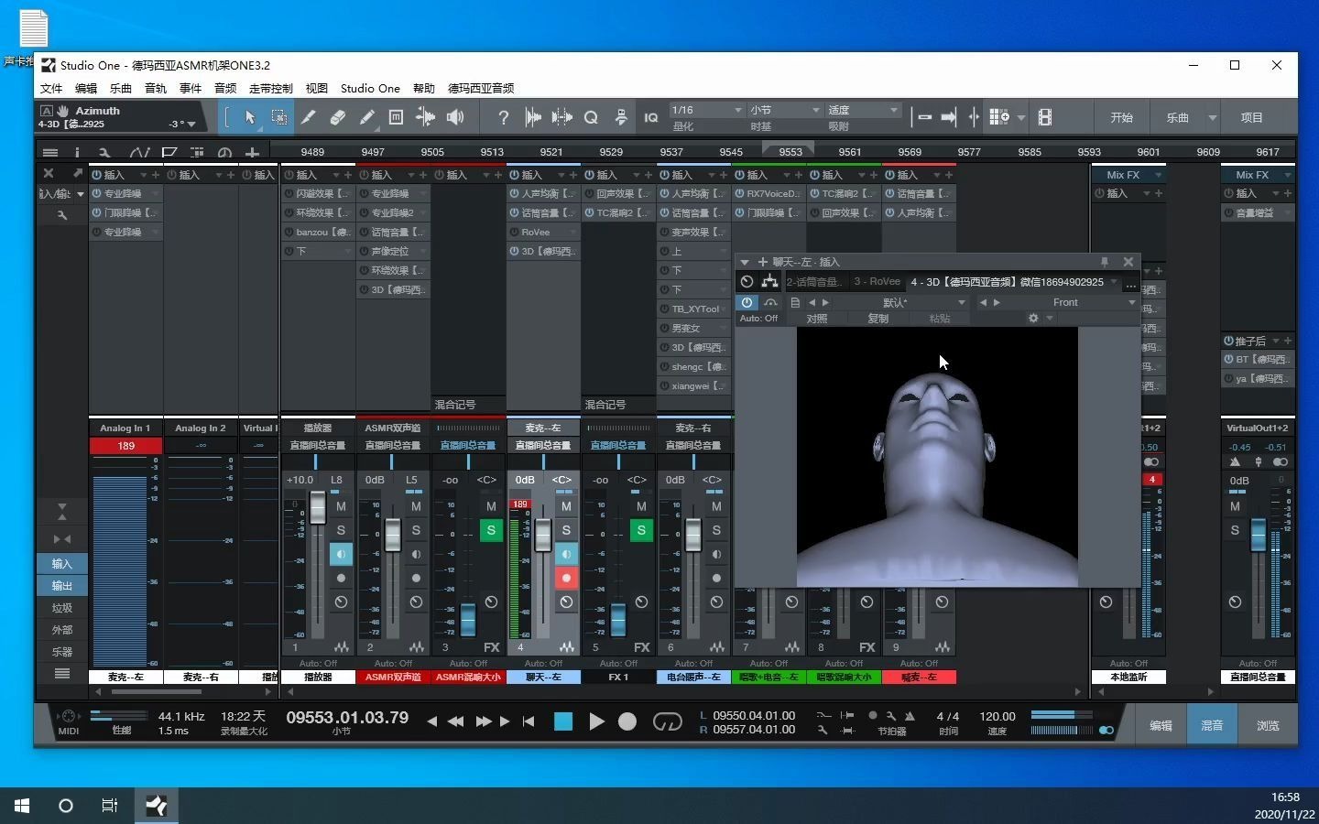Disable solo on channel 5 FX 1
1319x824 pixels.
[x=641, y=530]
